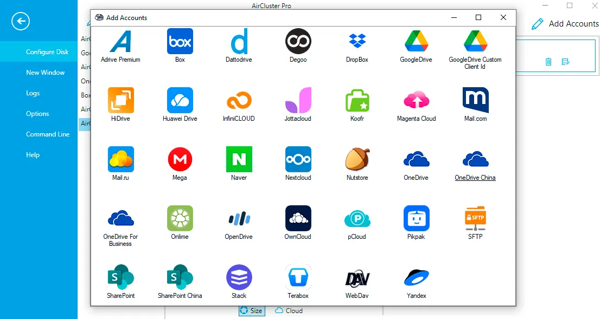Image resolution: width=607 pixels, height=319 pixels.
Task: Select the Yandex provider icon
Action: click(416, 277)
